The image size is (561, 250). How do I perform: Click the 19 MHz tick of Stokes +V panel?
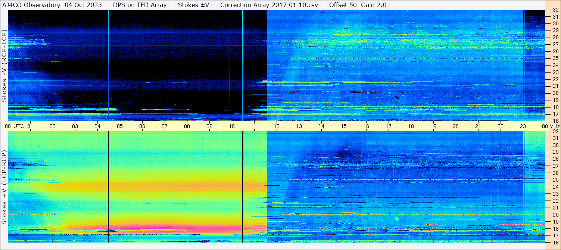point(555,221)
